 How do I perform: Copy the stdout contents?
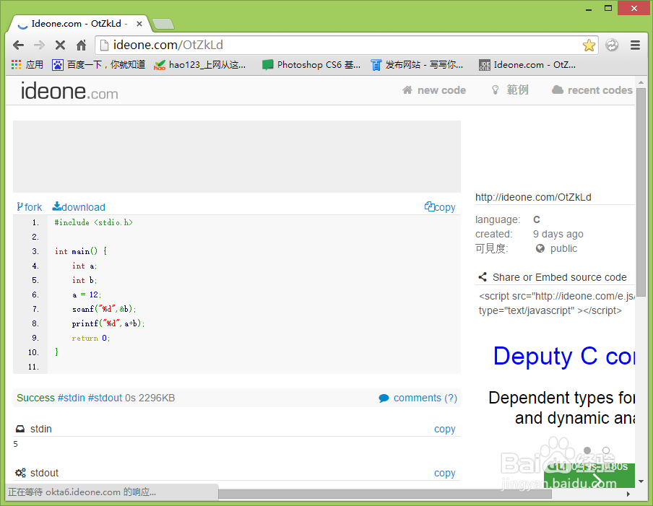tap(445, 473)
